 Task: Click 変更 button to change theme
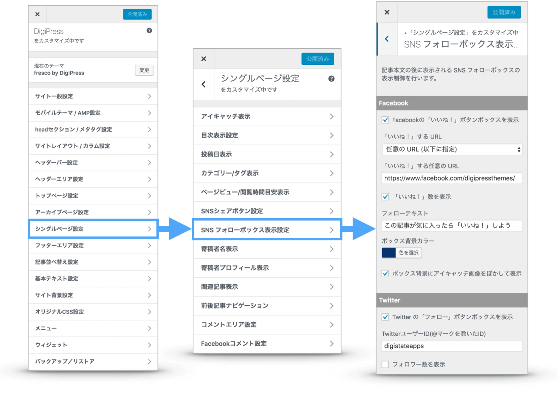pyautogui.click(x=144, y=70)
